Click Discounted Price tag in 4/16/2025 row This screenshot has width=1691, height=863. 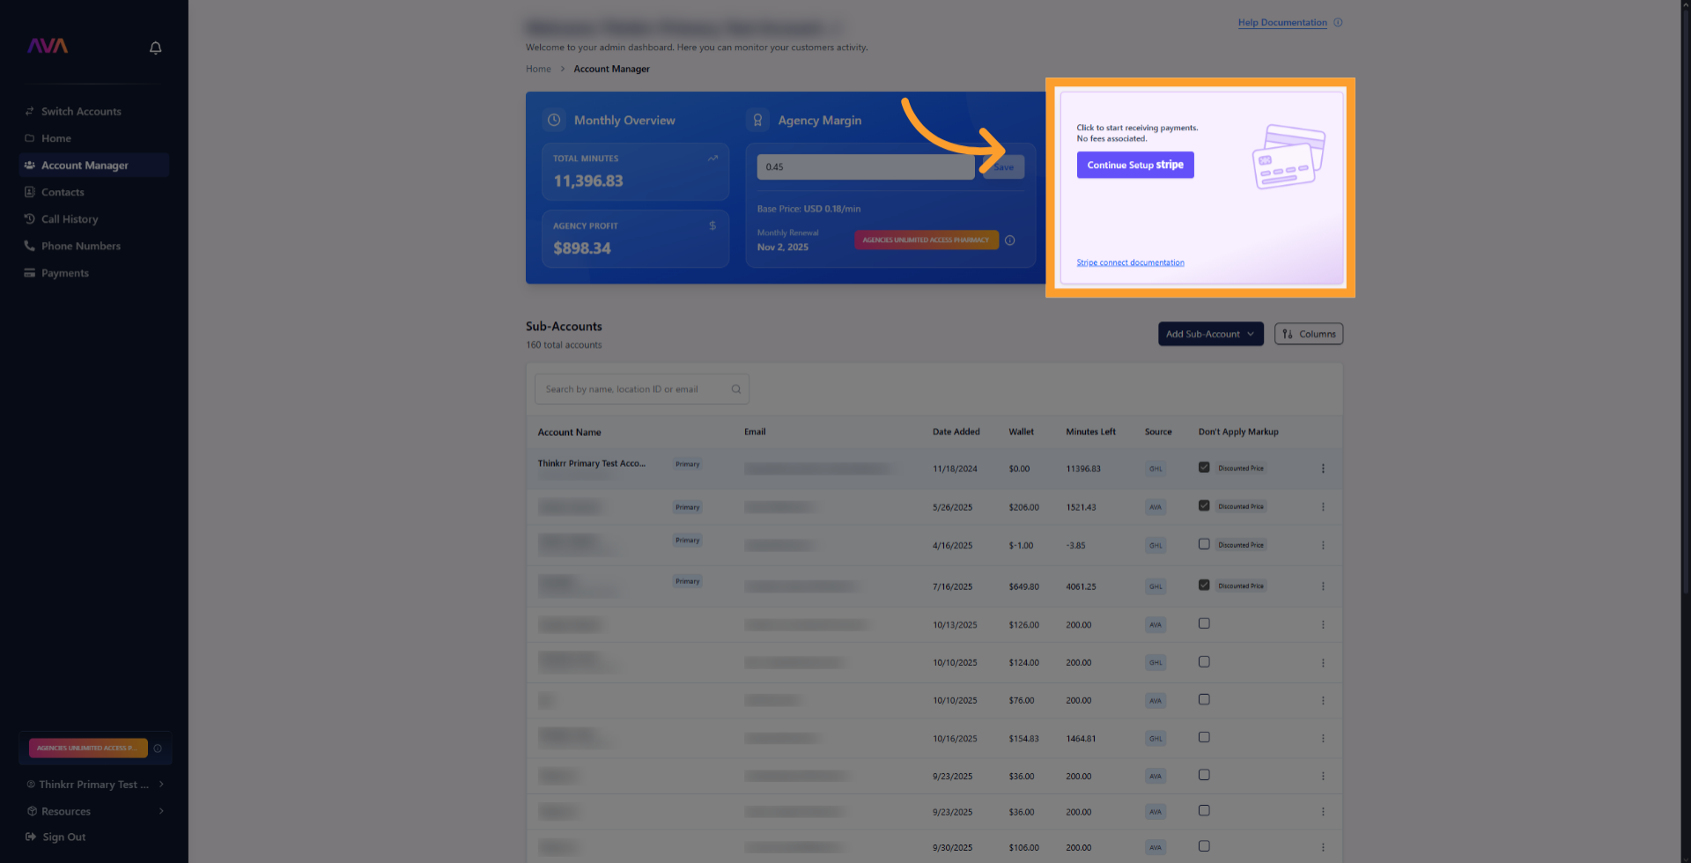(x=1240, y=545)
